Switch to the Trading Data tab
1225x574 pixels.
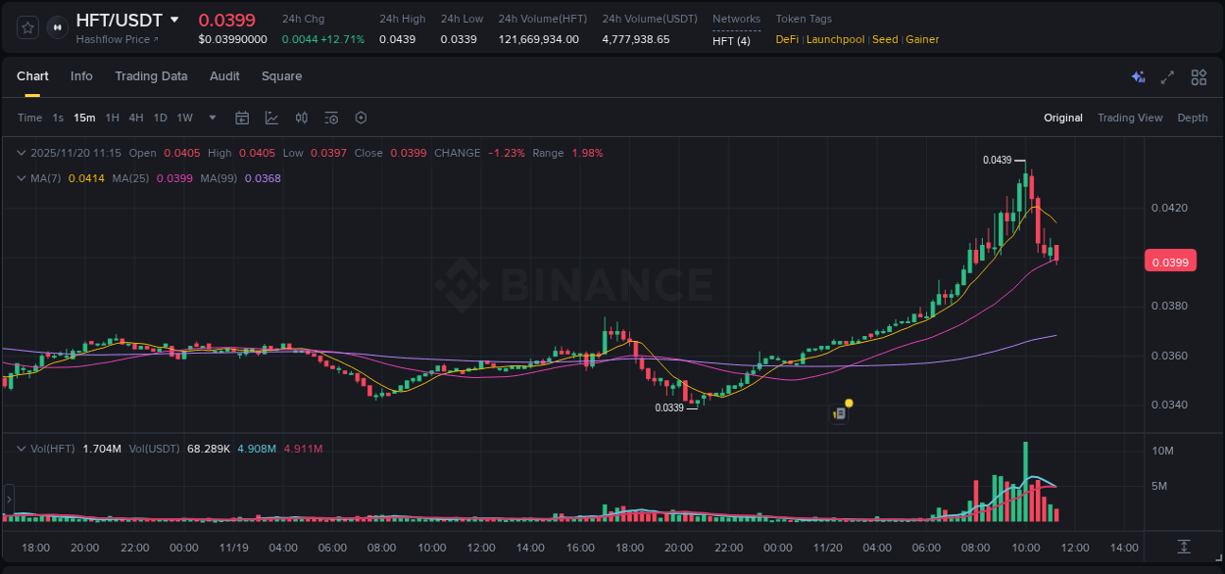151,76
